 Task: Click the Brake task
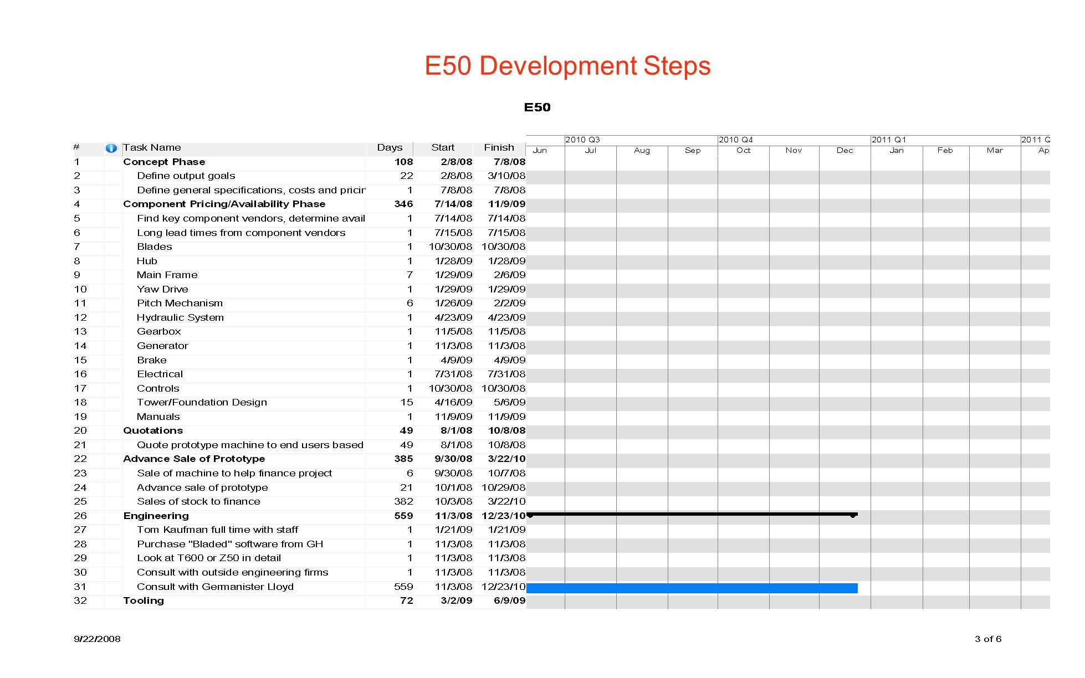click(x=151, y=360)
